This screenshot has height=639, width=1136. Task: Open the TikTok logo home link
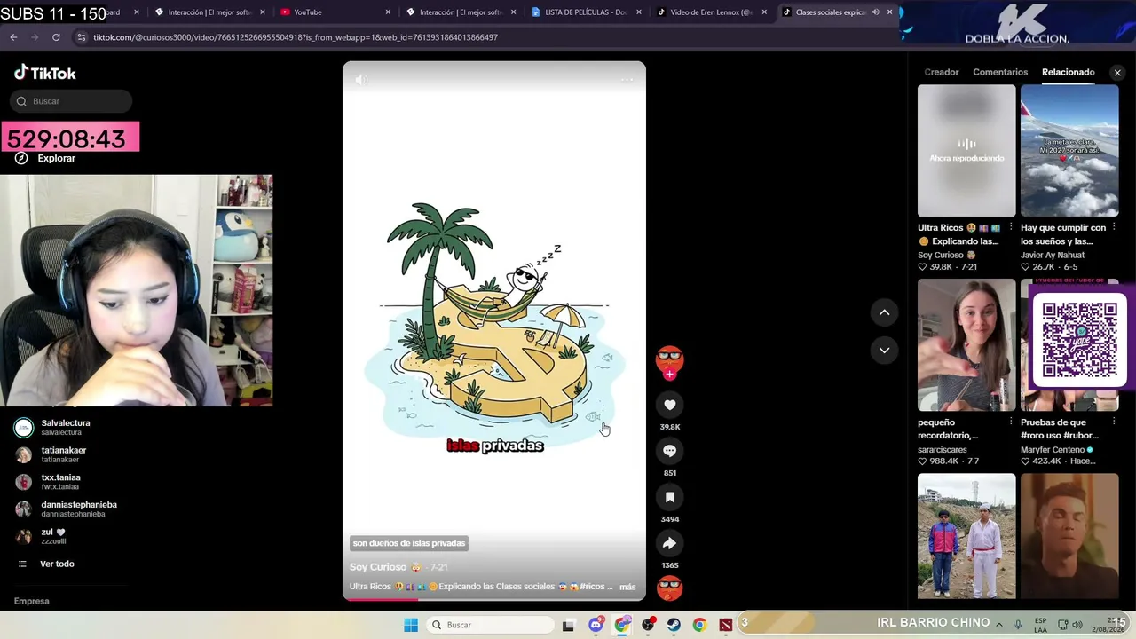coord(45,73)
